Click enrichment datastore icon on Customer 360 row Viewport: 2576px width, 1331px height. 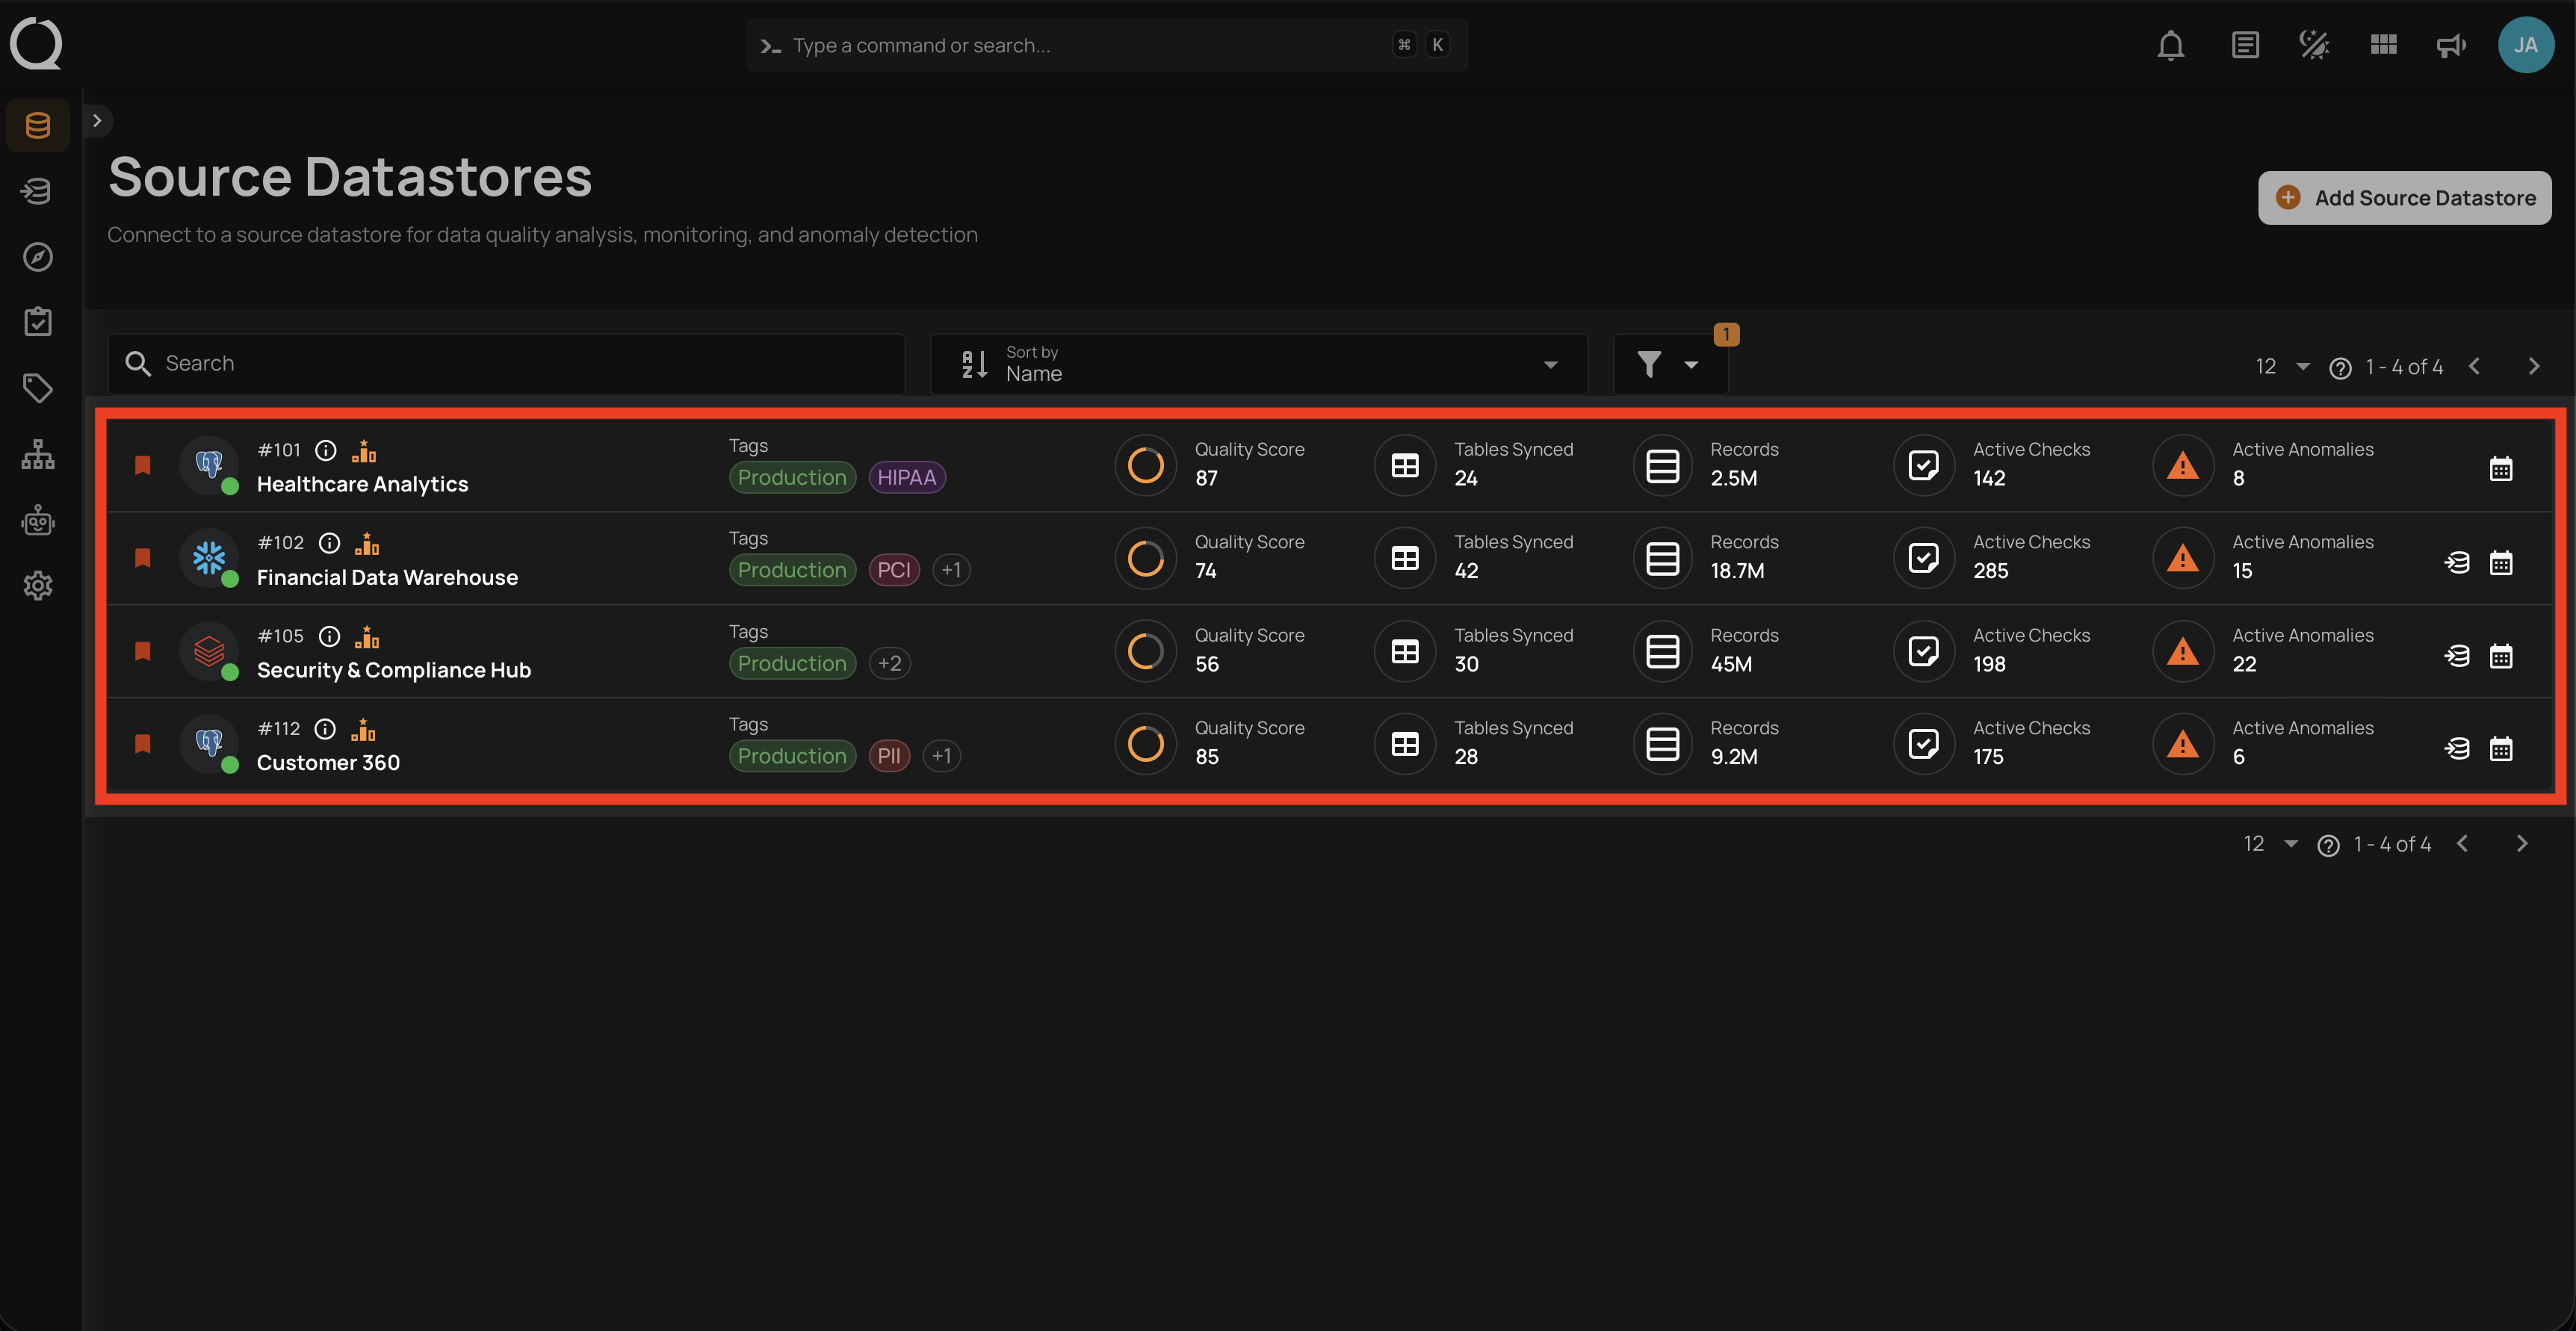pyautogui.click(x=2457, y=748)
